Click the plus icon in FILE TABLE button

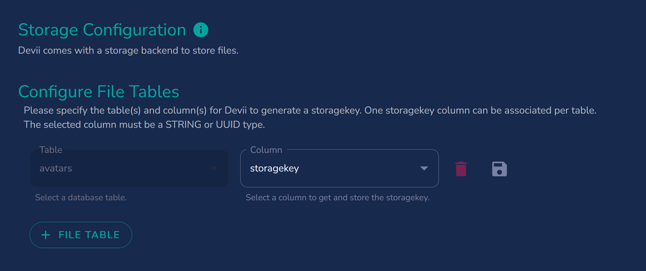click(x=46, y=234)
